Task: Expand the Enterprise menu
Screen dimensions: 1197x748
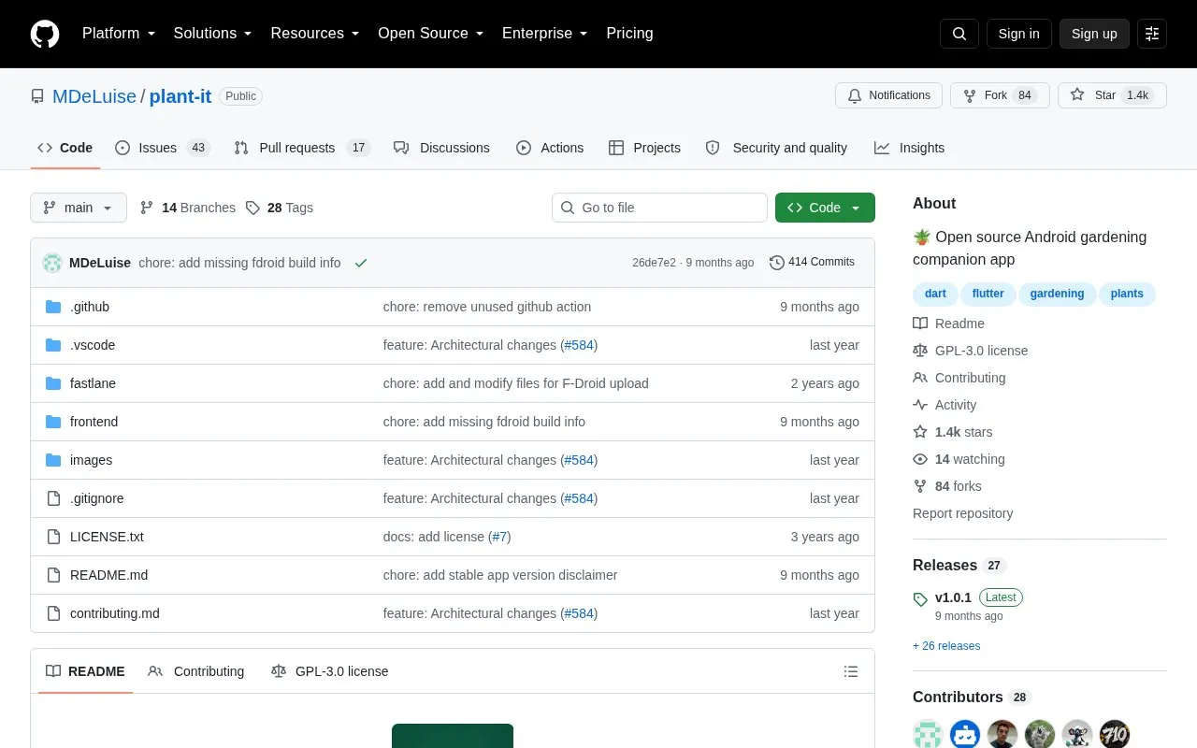Action: [545, 34]
